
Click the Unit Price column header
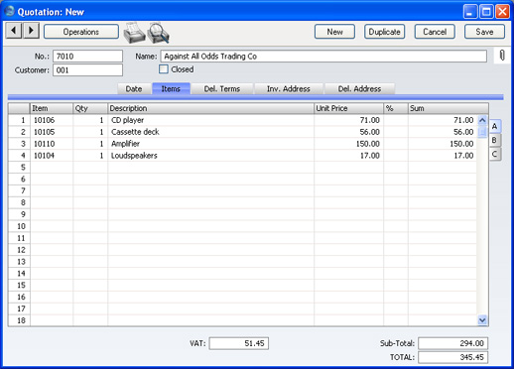click(348, 108)
